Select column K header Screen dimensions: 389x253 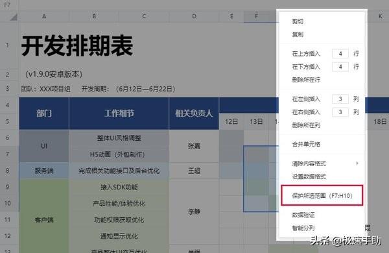381,16
